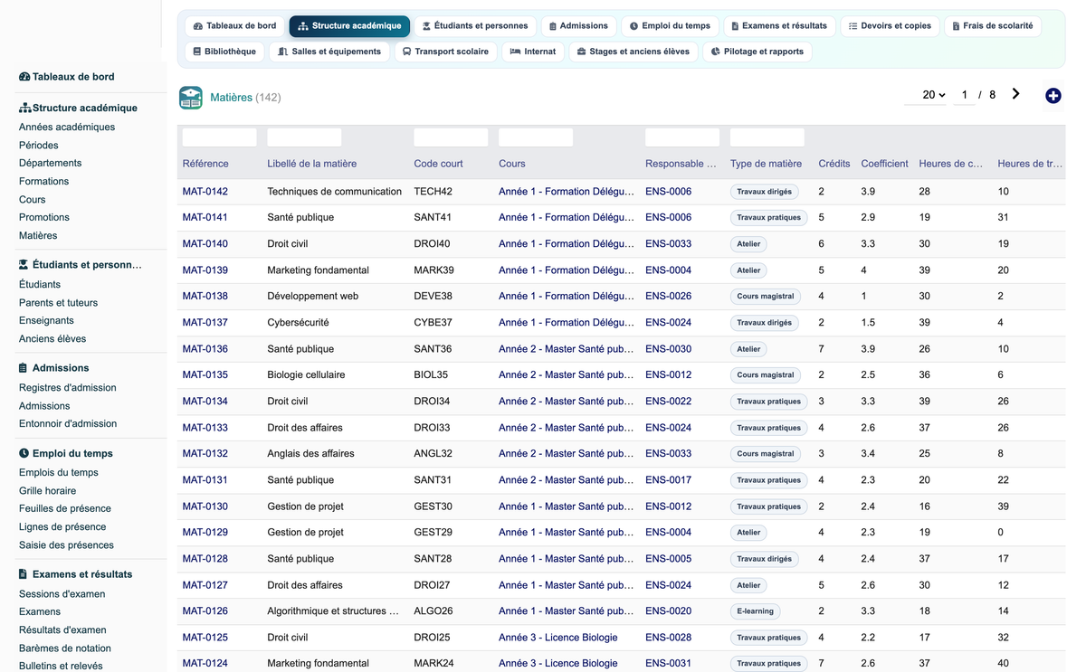Screen dimensions: 1086x672
Task: Click the Responsable filter input
Action: click(x=682, y=137)
